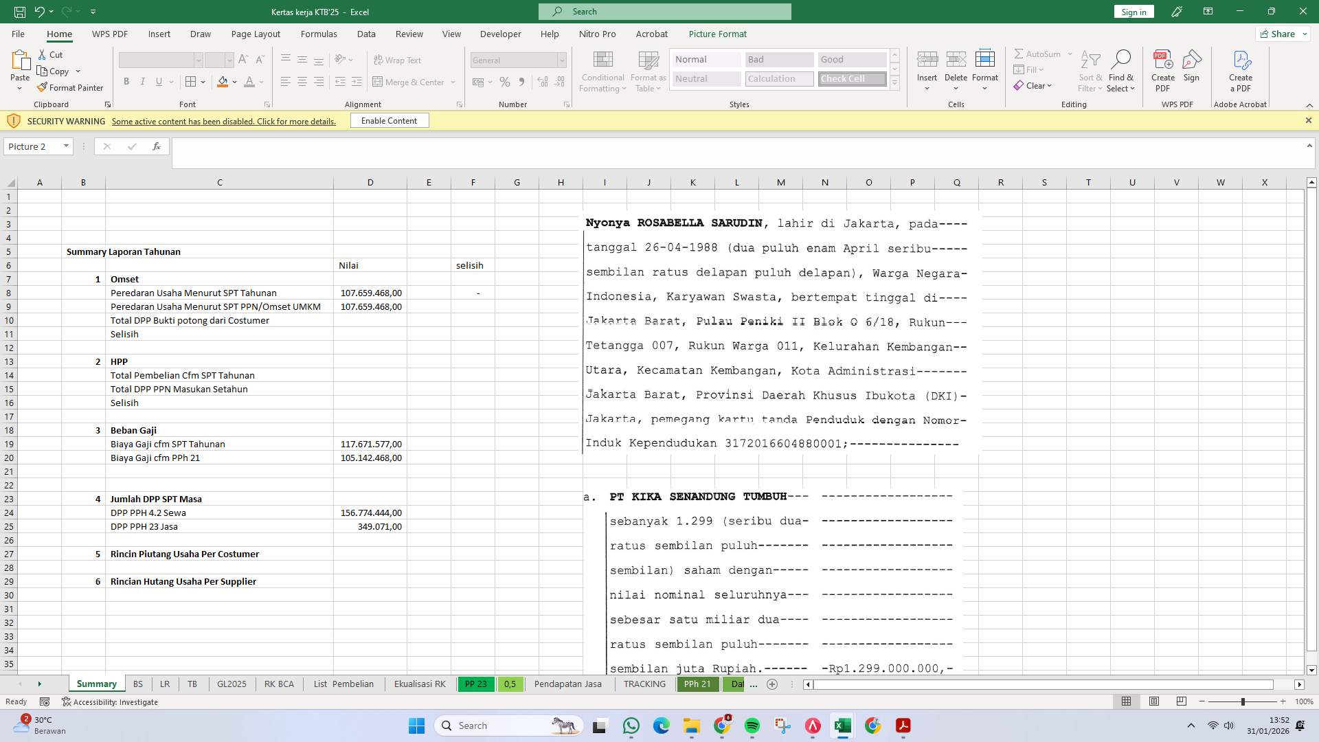
Task: Switch to the Formulas ribbon tab
Action: coord(319,34)
